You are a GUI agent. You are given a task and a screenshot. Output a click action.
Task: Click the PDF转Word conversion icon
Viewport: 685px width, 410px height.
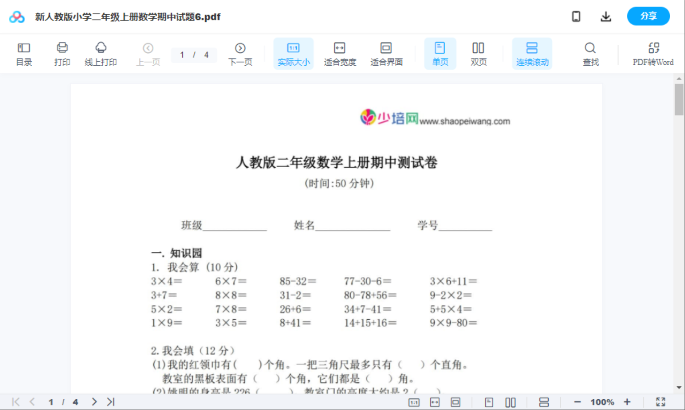click(x=654, y=53)
